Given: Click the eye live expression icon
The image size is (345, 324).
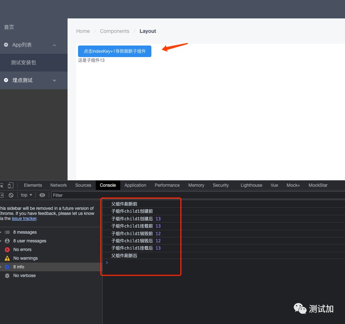Looking at the screenshot, I should (42, 195).
